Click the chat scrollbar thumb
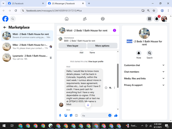Viewport: 172px width, 129px height. pyautogui.click(x=118, y=76)
